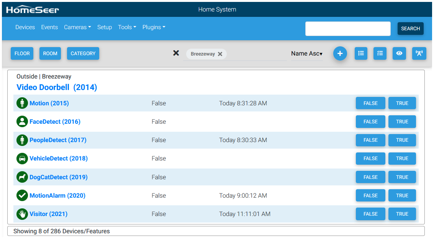Click the DogCatDetect dog icon

(x=22, y=177)
